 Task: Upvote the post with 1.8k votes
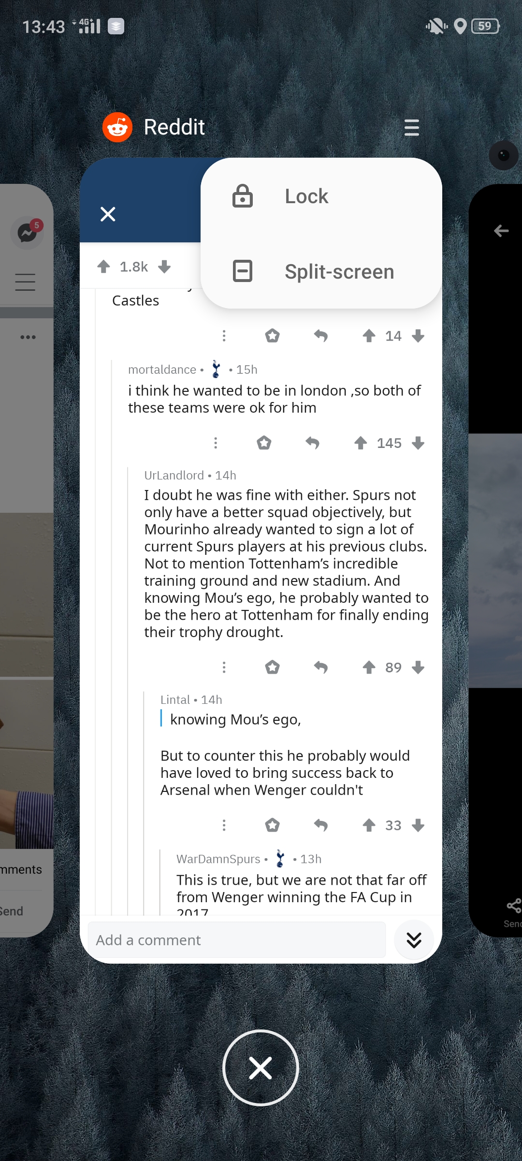(103, 267)
